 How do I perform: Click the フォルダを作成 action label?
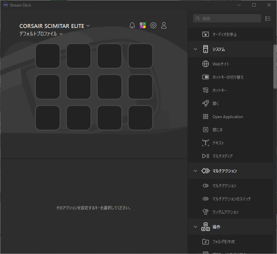click(x=223, y=241)
